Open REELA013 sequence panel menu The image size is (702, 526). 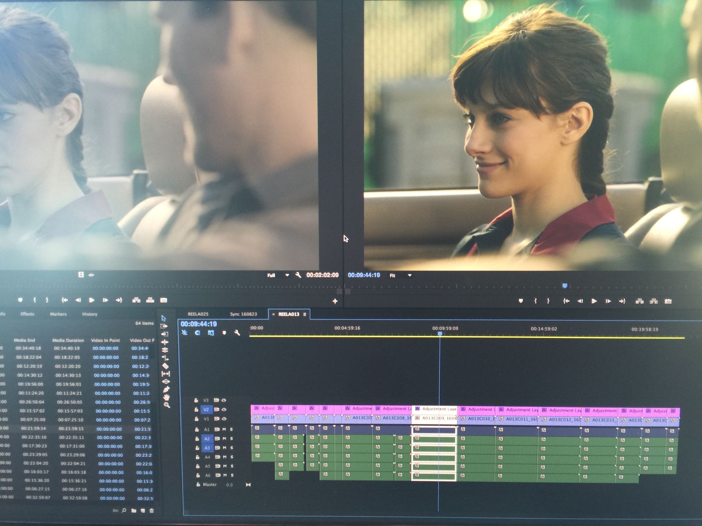click(x=305, y=314)
